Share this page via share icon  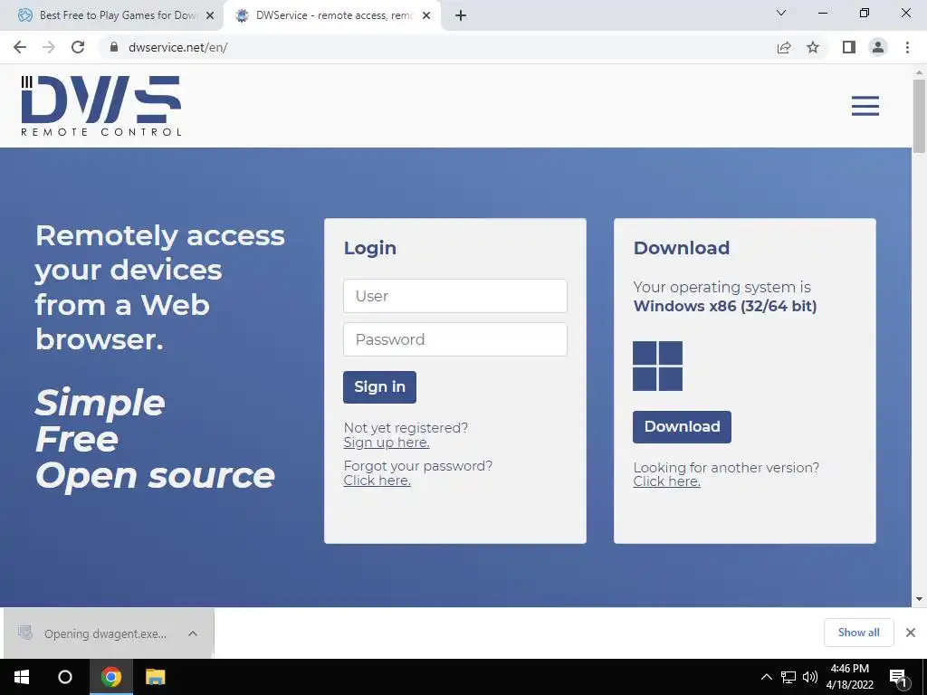click(784, 47)
